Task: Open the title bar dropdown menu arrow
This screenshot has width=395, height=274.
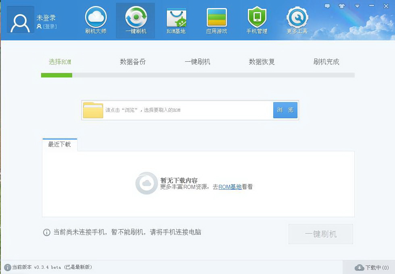Action: click(357, 6)
